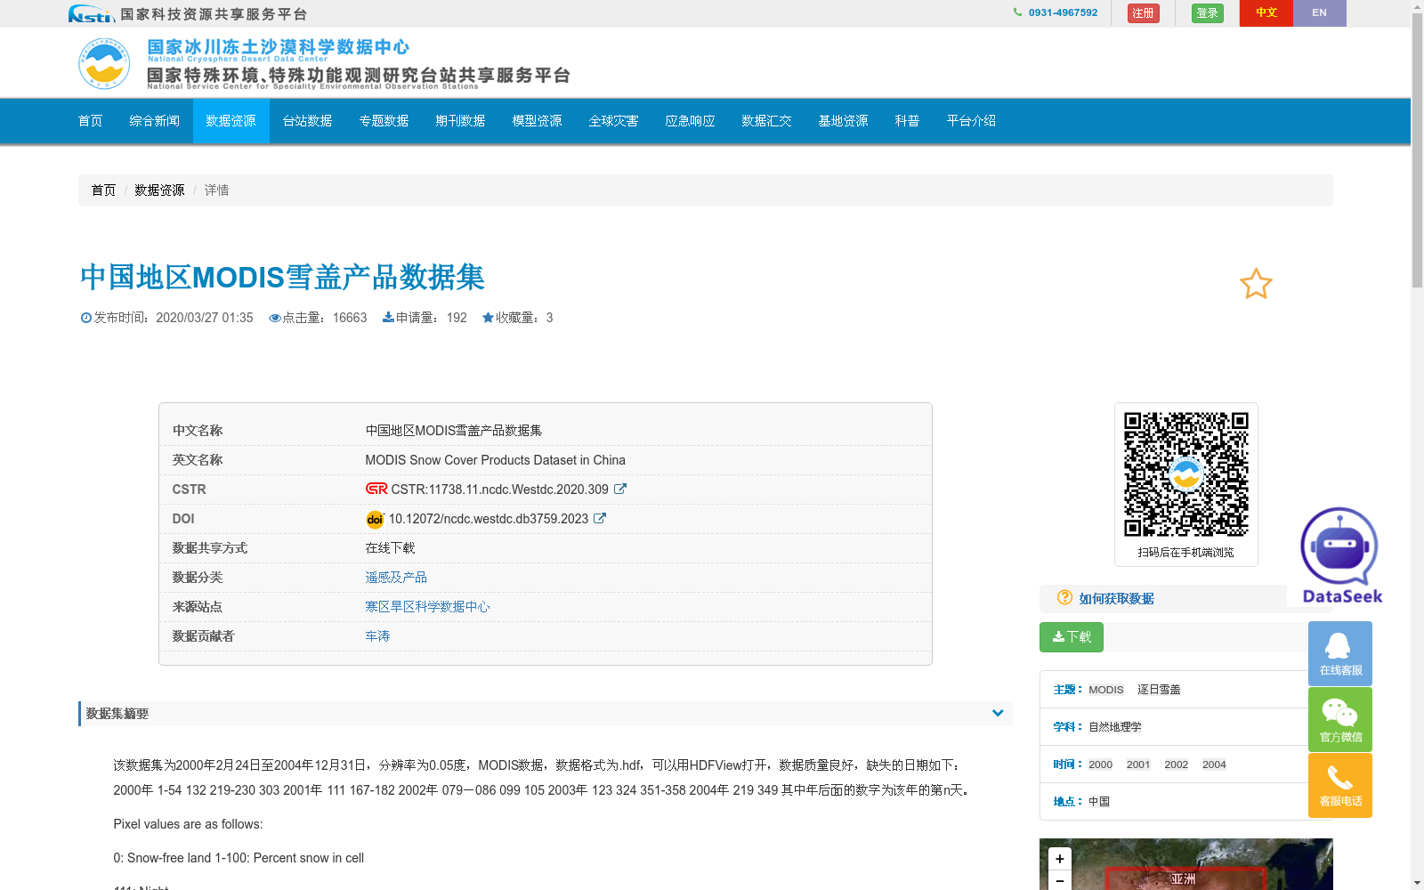
Task: Click the 2002 time tag
Action: (1176, 765)
